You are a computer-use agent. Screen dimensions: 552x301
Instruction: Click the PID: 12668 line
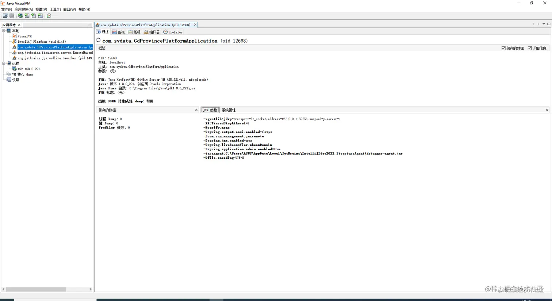click(x=107, y=58)
